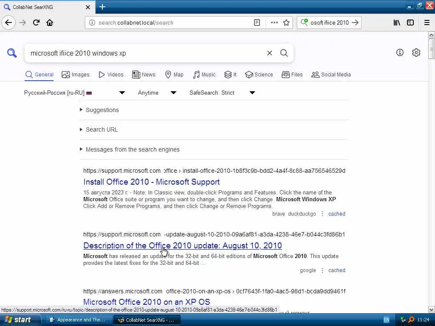Click the scrollbar down arrow
This screenshot has height=326, width=435.
point(432,309)
